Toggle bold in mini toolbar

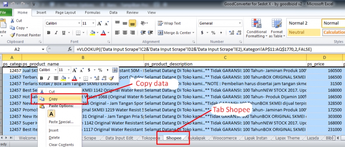pos(42,78)
